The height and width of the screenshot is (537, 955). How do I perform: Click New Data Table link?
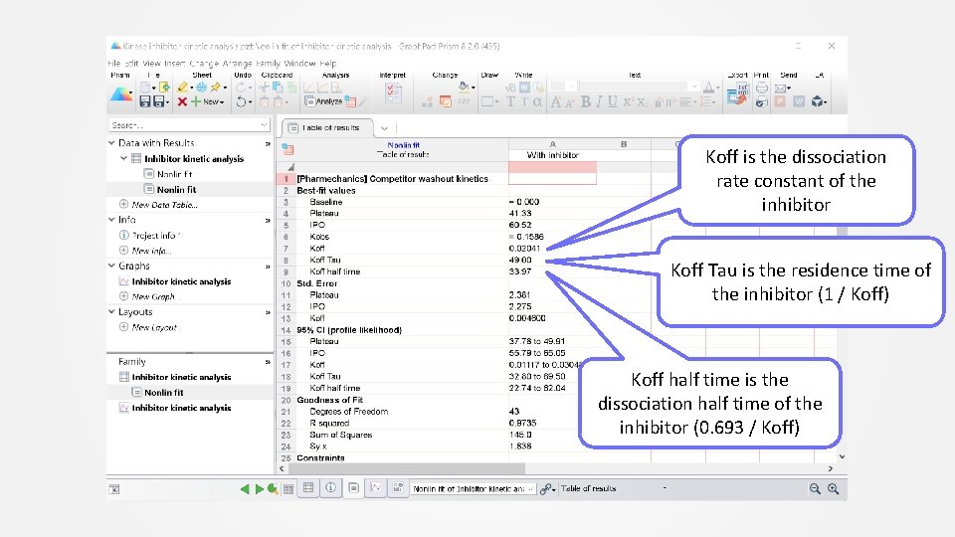[165, 205]
